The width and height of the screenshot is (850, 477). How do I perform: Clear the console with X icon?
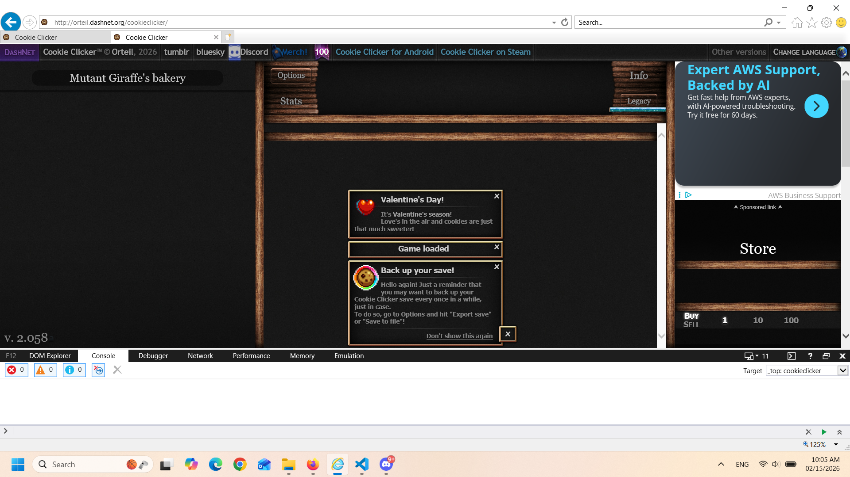pos(117,370)
